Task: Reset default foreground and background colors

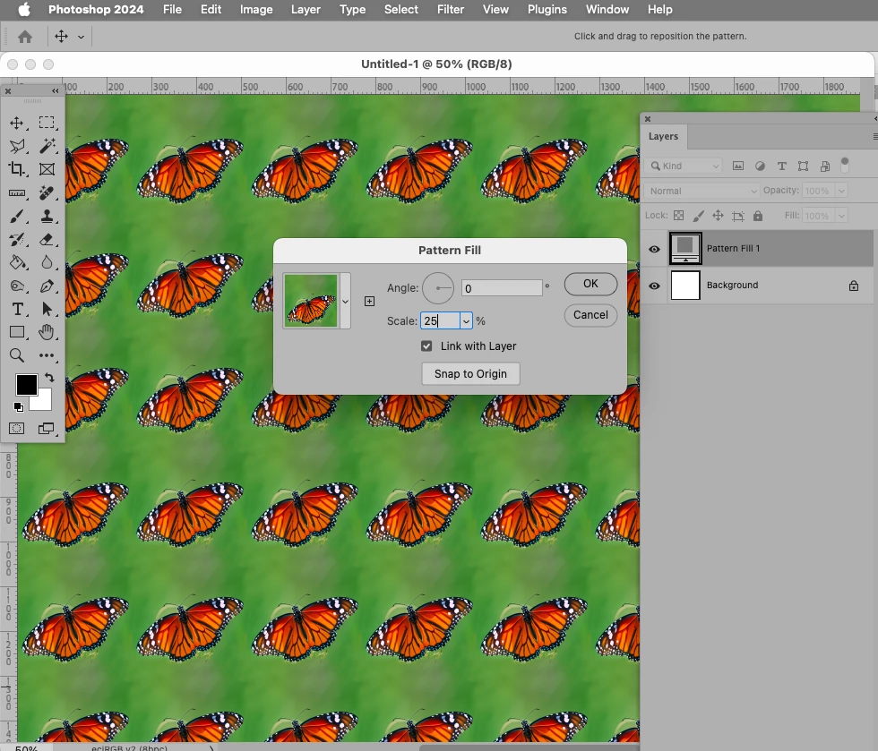Action: coord(19,407)
